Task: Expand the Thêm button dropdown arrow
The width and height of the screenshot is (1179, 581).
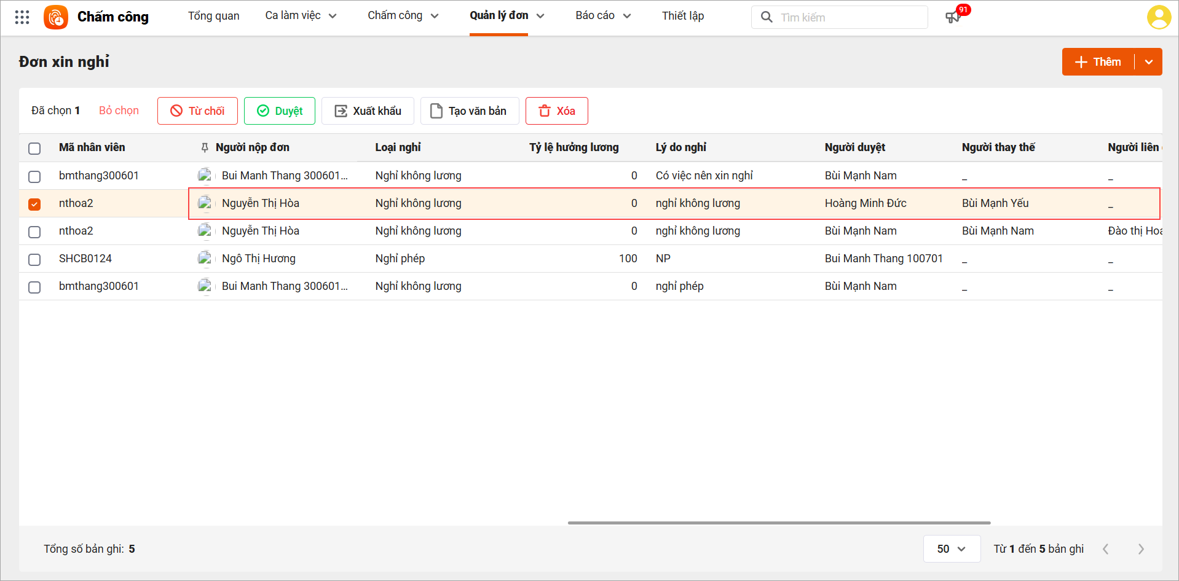Action: point(1148,62)
